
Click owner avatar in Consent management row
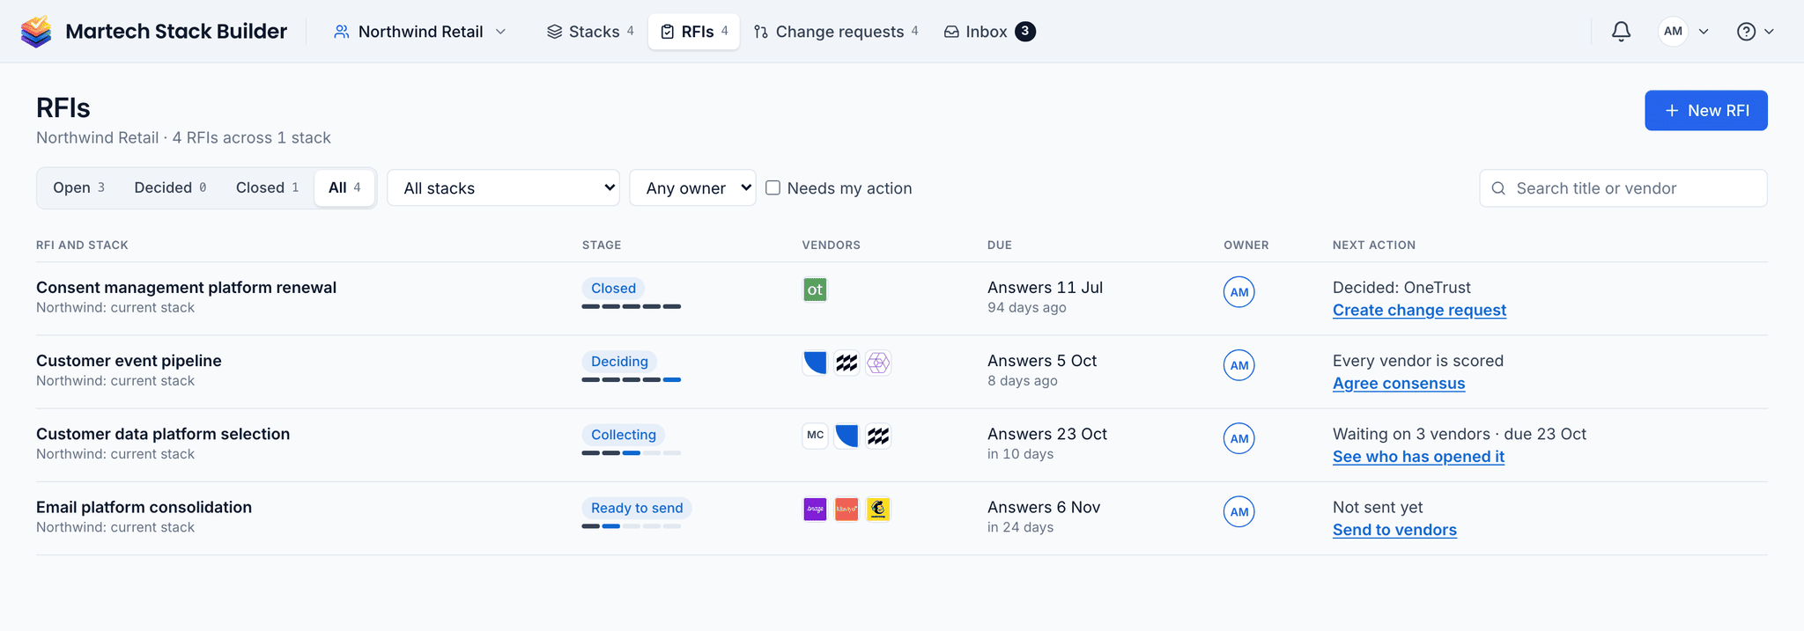tap(1238, 292)
